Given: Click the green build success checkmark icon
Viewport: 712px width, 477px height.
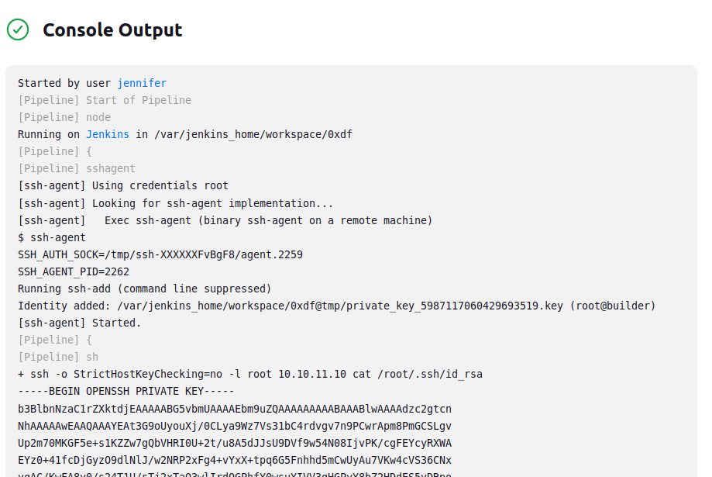Looking at the screenshot, I should [x=18, y=29].
